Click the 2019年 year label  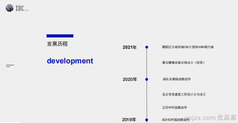tap(129, 120)
